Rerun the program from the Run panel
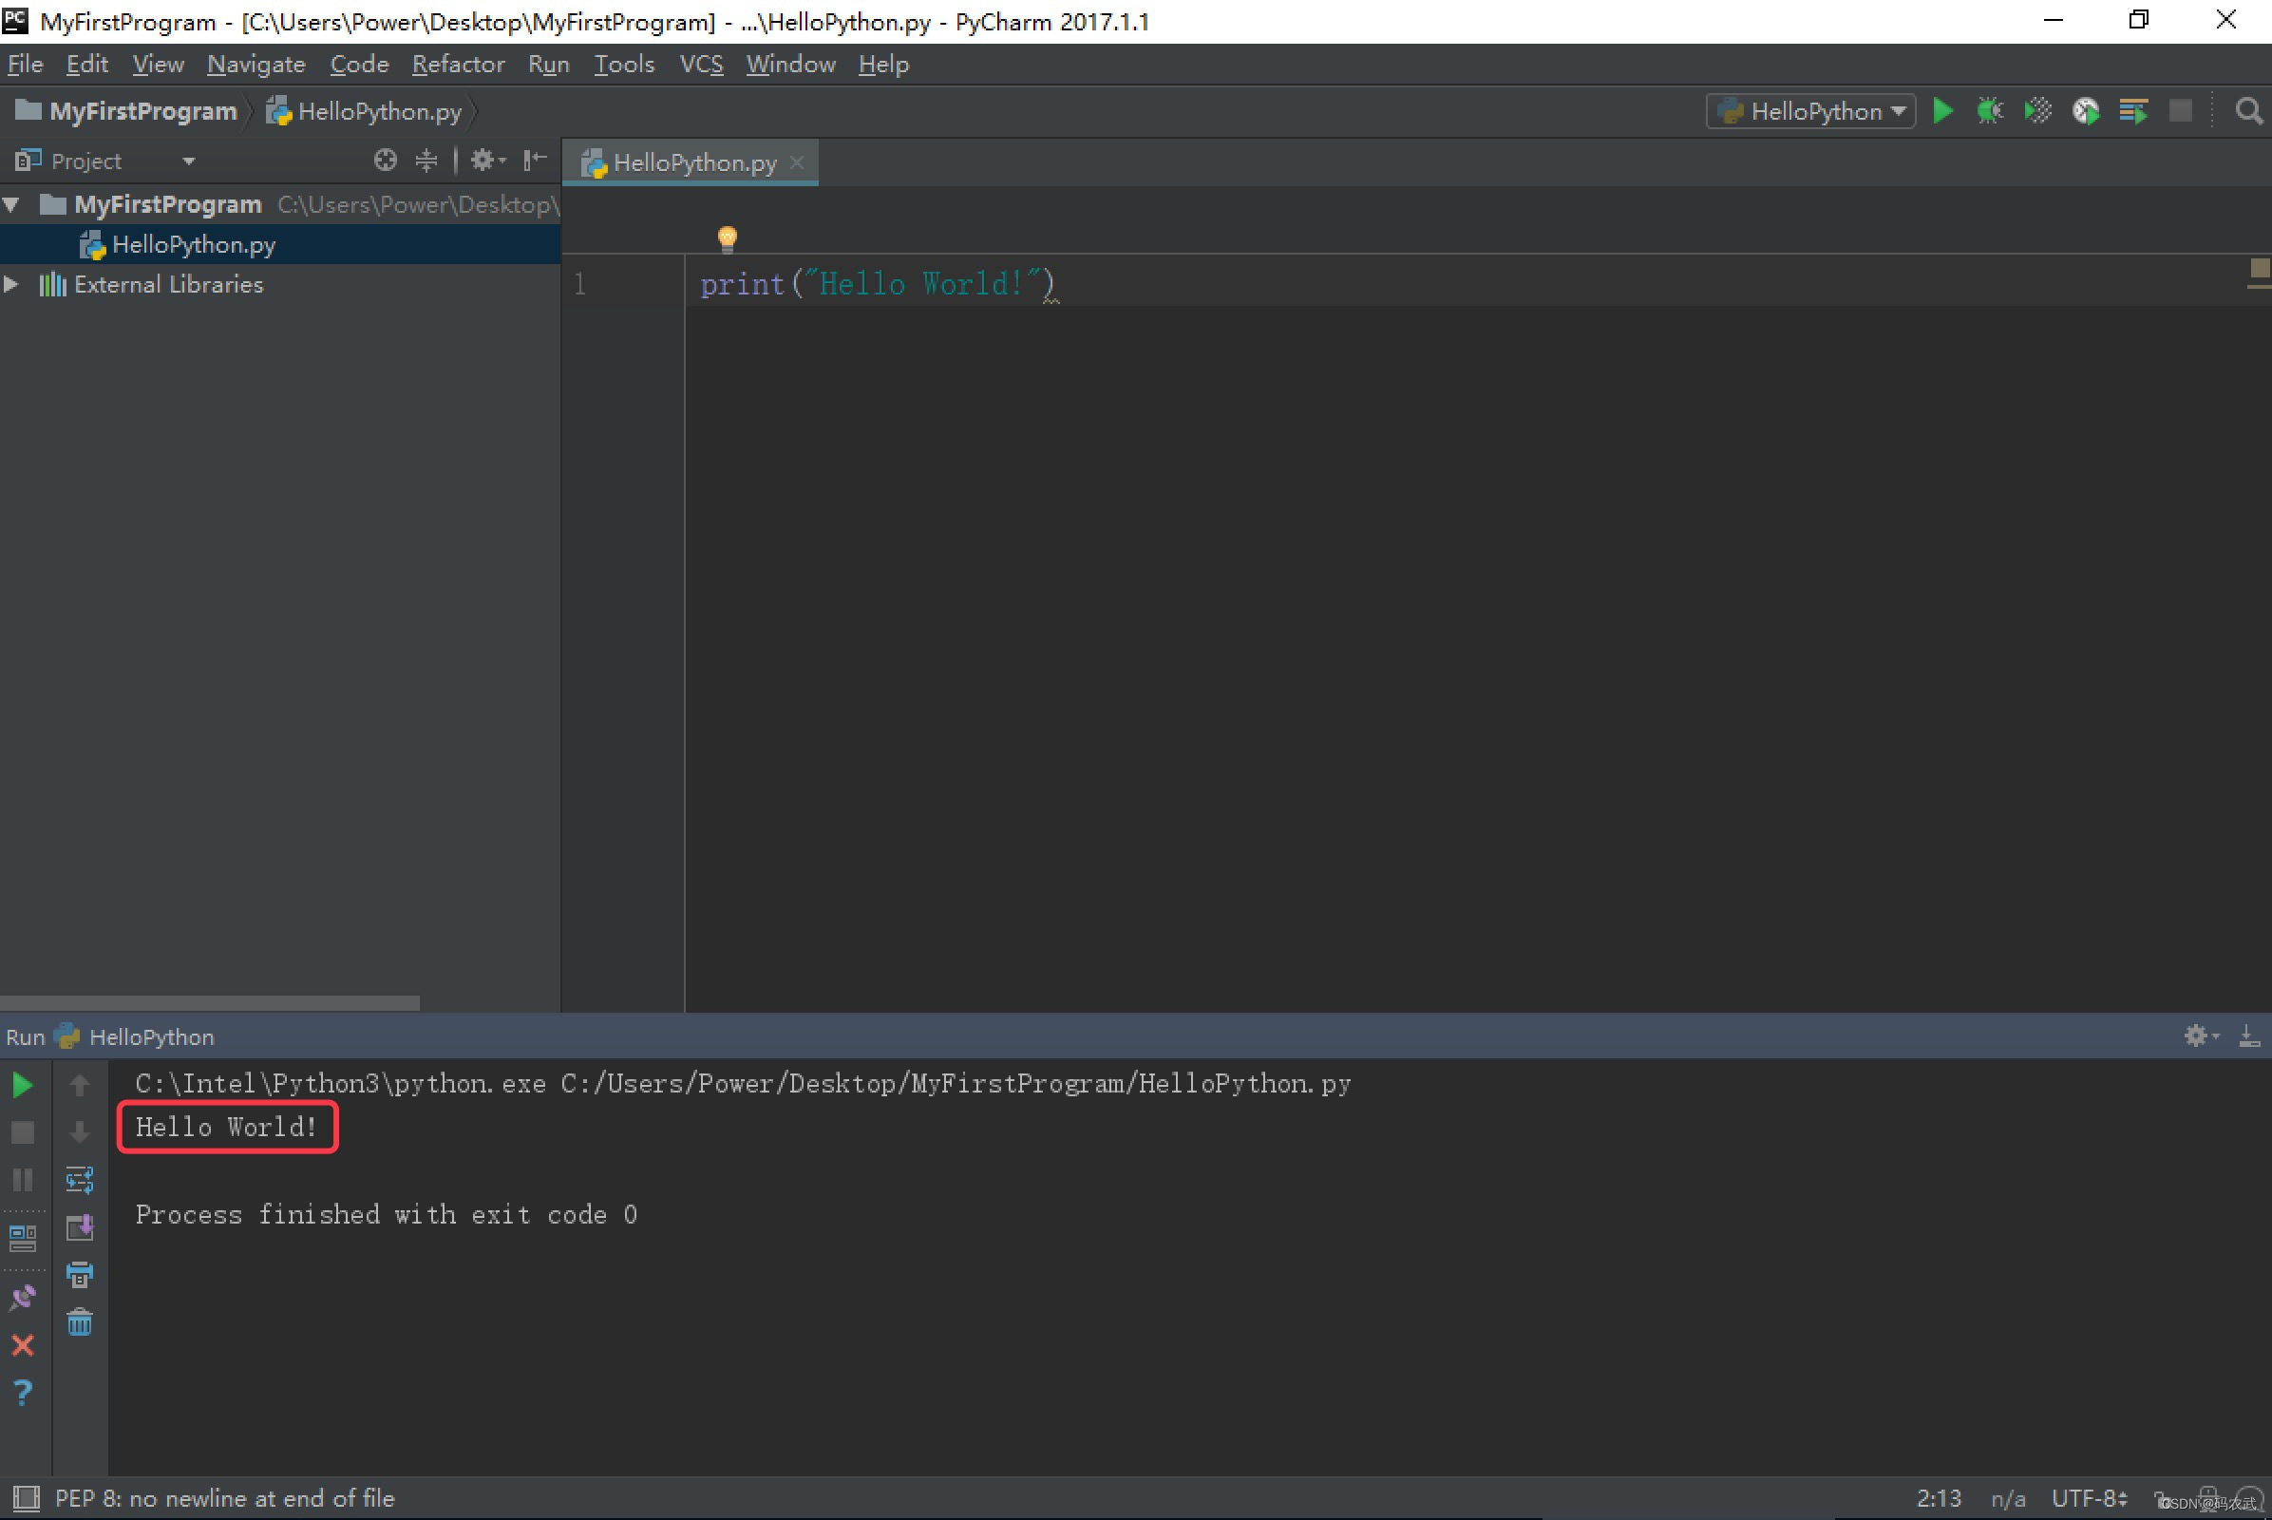The width and height of the screenshot is (2272, 1520). click(x=23, y=1085)
